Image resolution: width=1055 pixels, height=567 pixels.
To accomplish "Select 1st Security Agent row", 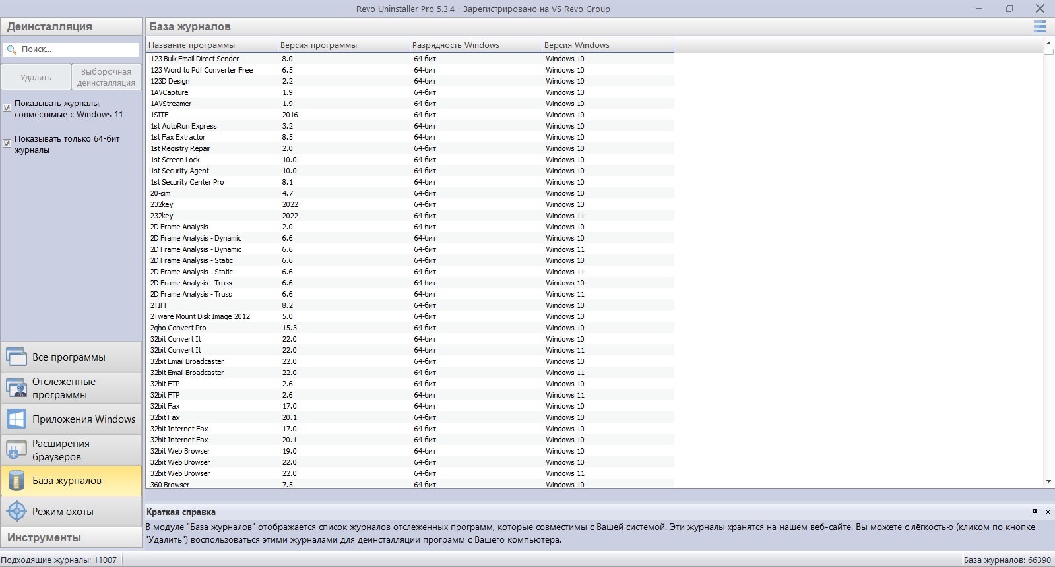I will coord(410,171).
